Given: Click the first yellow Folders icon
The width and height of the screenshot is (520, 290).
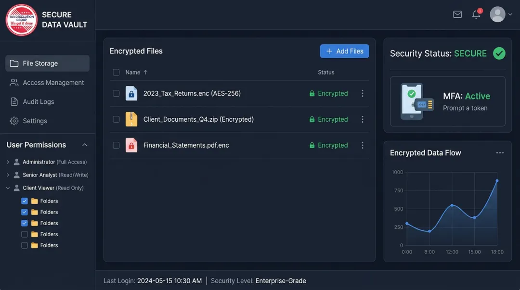Looking at the screenshot, I should pos(35,201).
